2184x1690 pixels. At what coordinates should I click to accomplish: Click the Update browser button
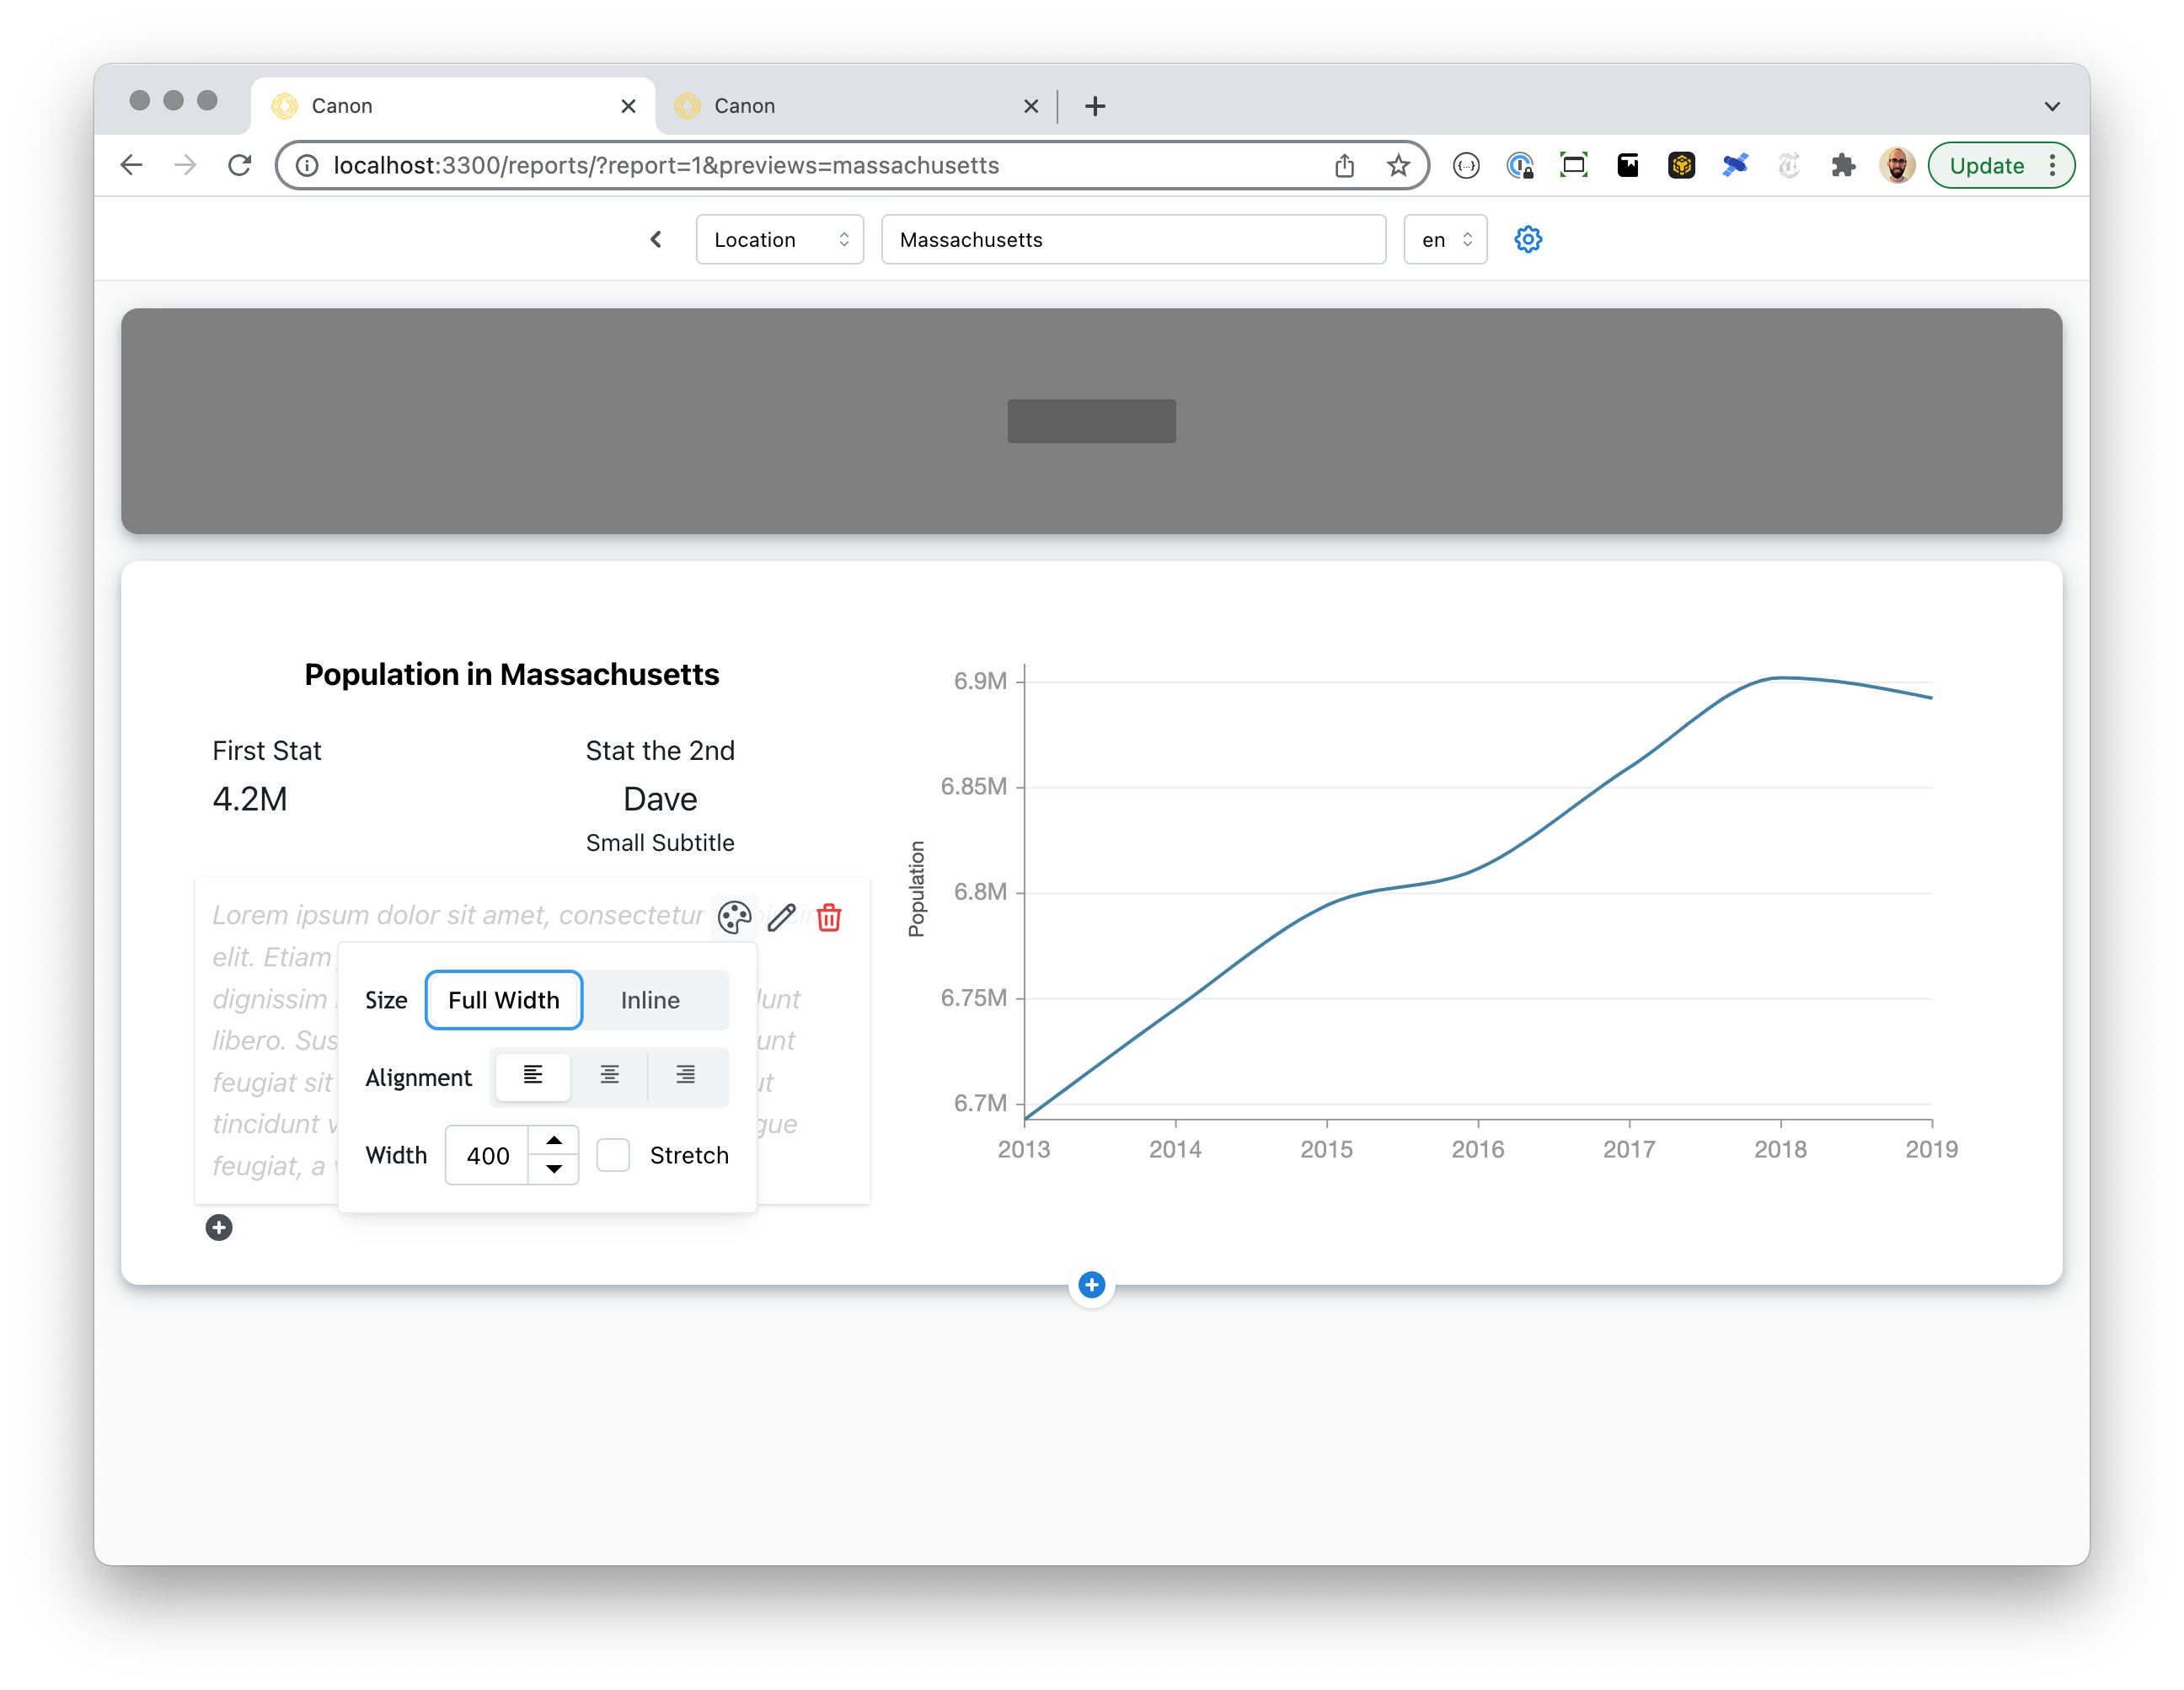coord(1987,165)
